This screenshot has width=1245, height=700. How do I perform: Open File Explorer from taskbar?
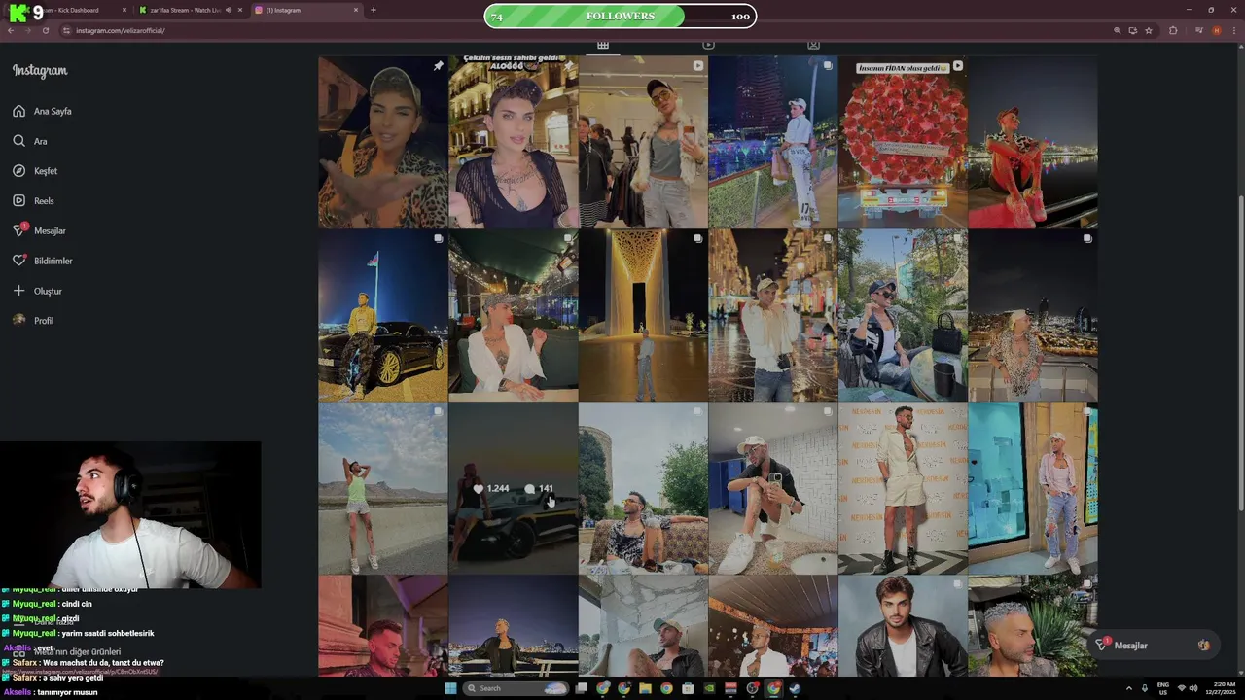click(645, 688)
